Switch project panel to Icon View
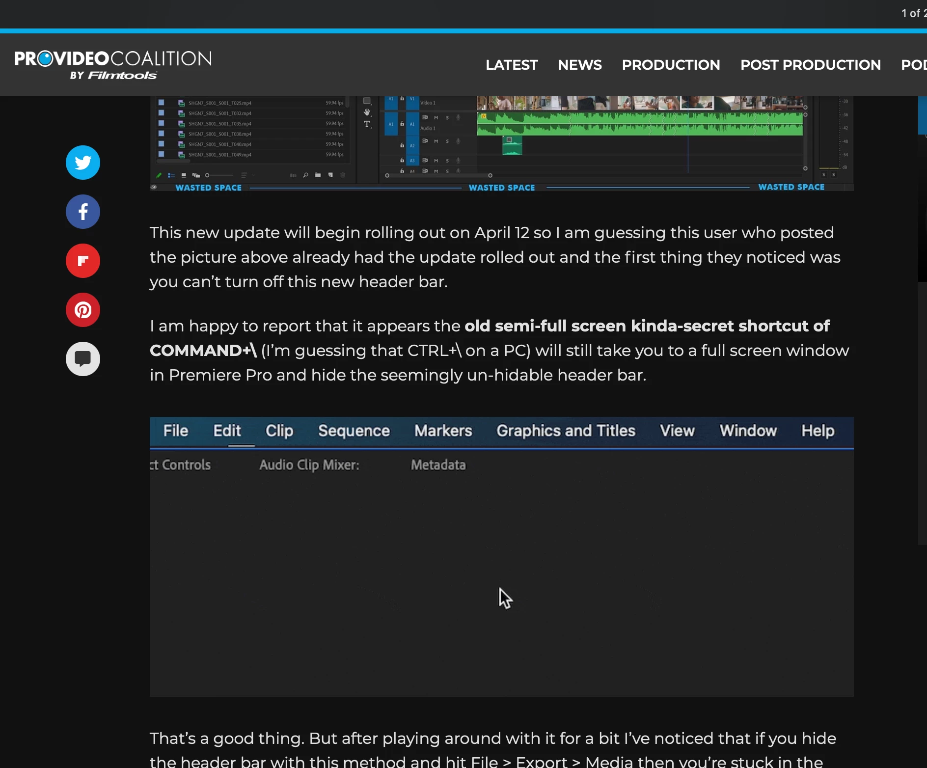The width and height of the screenshot is (927, 768). (x=184, y=175)
